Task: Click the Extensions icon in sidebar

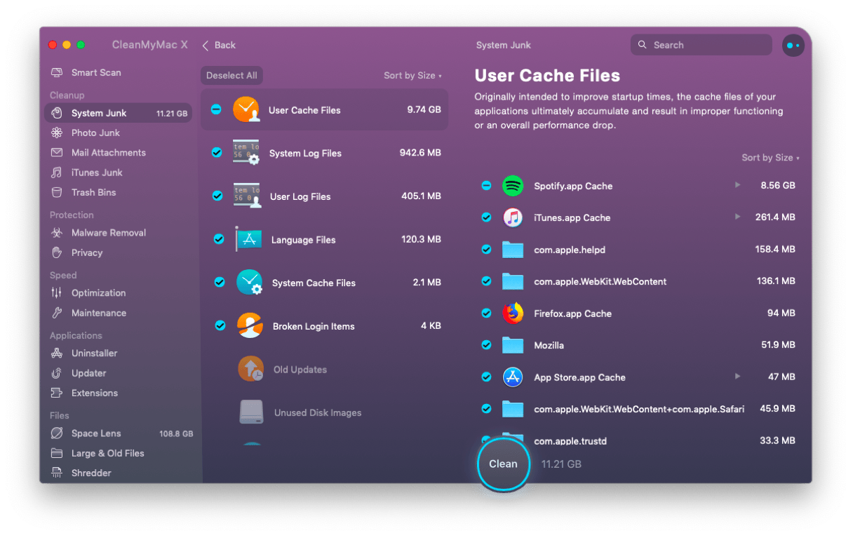Action: coord(57,393)
